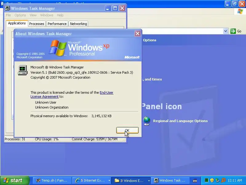Close the Windows Task Manager window
The height and width of the screenshot is (185, 246).
point(122,8)
